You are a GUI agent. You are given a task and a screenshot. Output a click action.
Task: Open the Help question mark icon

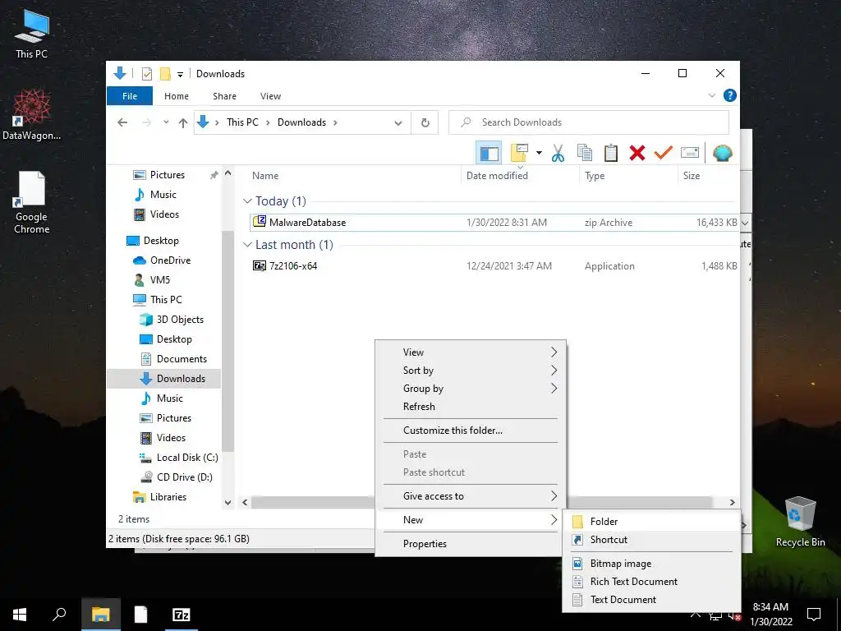coord(729,95)
